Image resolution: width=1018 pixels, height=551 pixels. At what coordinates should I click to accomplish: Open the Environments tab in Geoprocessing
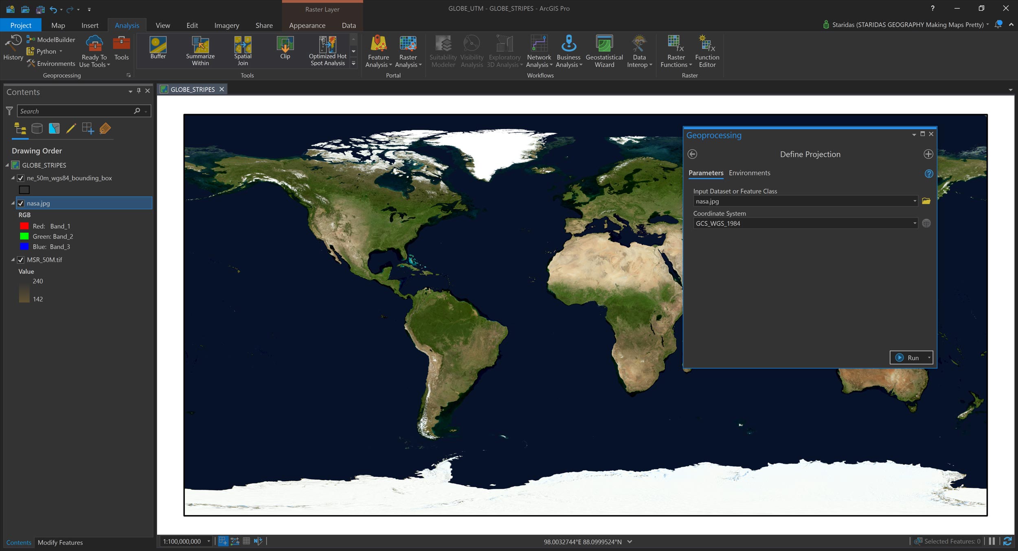[749, 173]
